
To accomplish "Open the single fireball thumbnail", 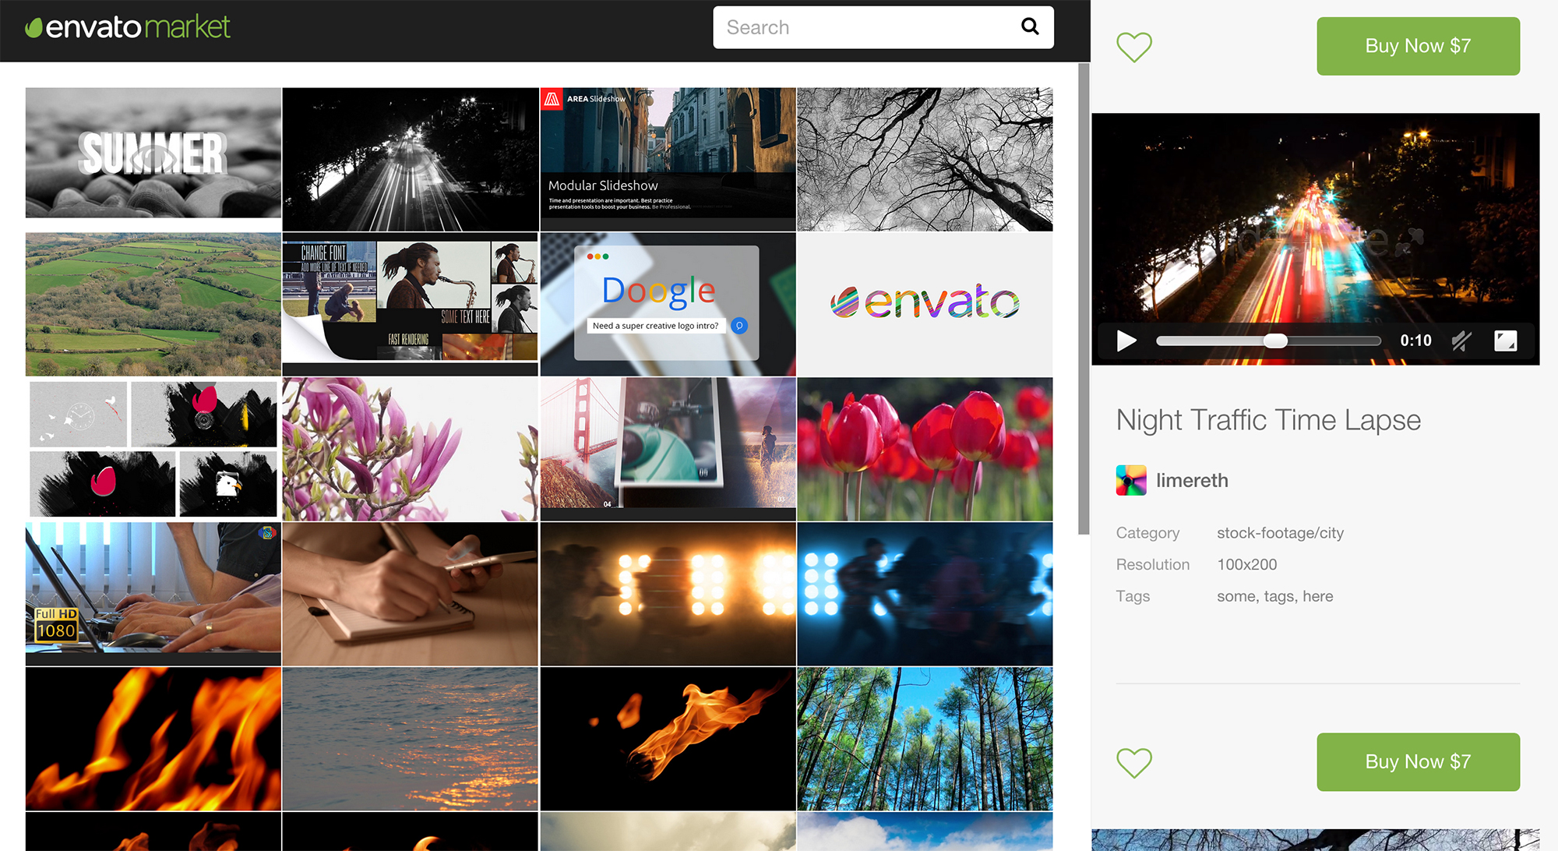I will click(668, 739).
